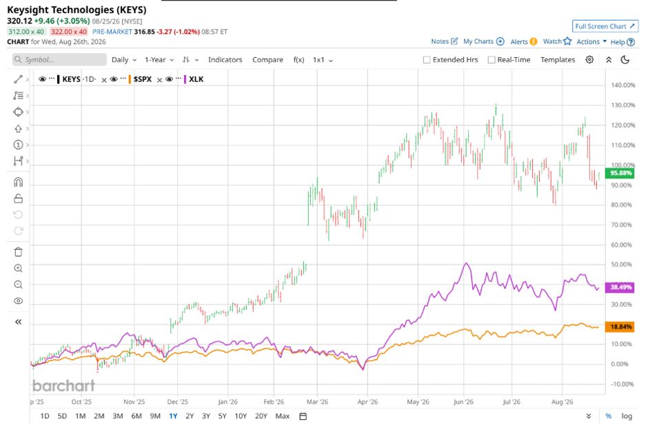Add KEYS to Watch list
Screen dimensions: 648x426
pos(557,41)
